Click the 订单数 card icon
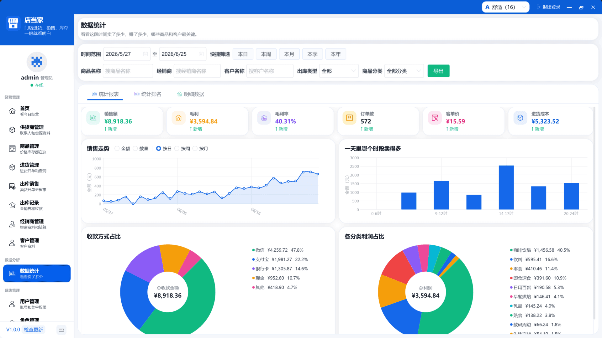This screenshot has height=338, width=602. [350, 118]
